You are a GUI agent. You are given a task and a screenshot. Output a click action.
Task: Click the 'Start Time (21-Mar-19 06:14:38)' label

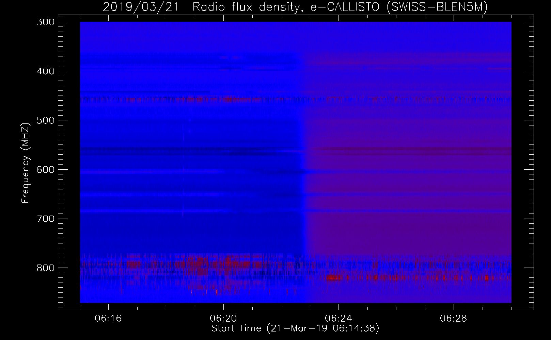[x=295, y=328]
